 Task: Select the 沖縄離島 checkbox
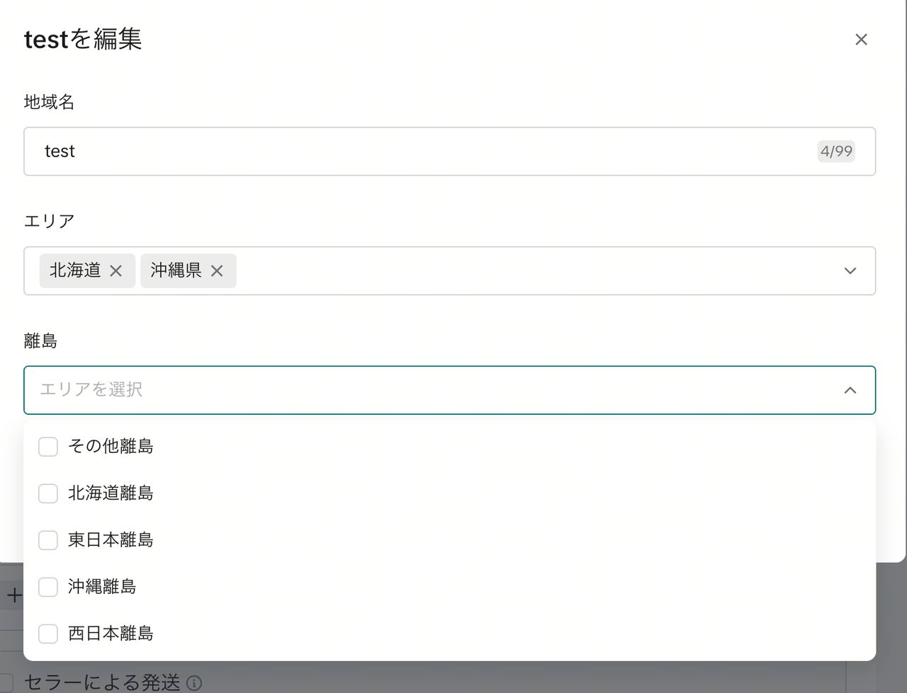tap(48, 587)
